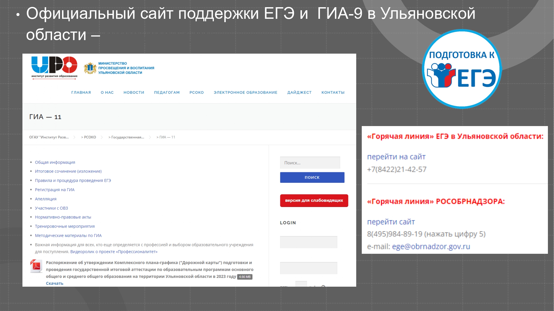Open Методические материалы по ГИА link
The image size is (554, 311).
pos(68,236)
